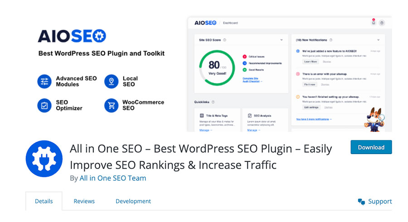Dismiss the sitemap error notification
Screen dimensions: 408x222
[x=325, y=84]
